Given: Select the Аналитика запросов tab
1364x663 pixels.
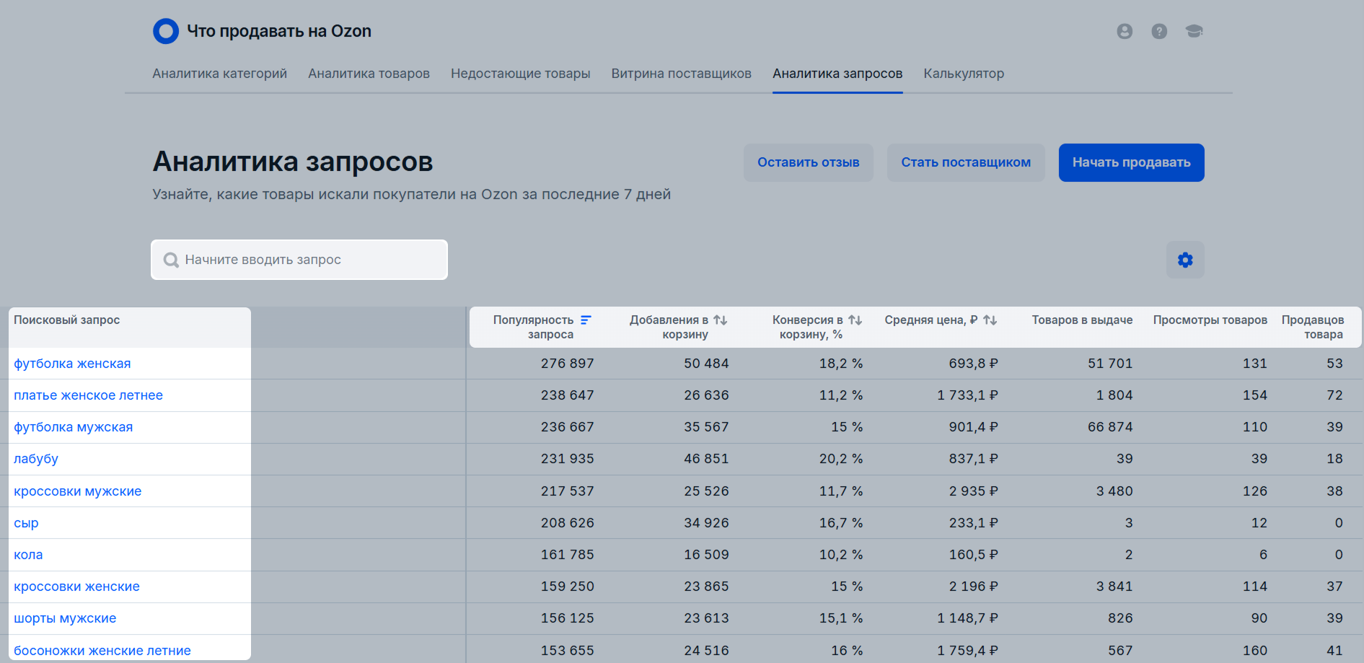Looking at the screenshot, I should (x=837, y=74).
